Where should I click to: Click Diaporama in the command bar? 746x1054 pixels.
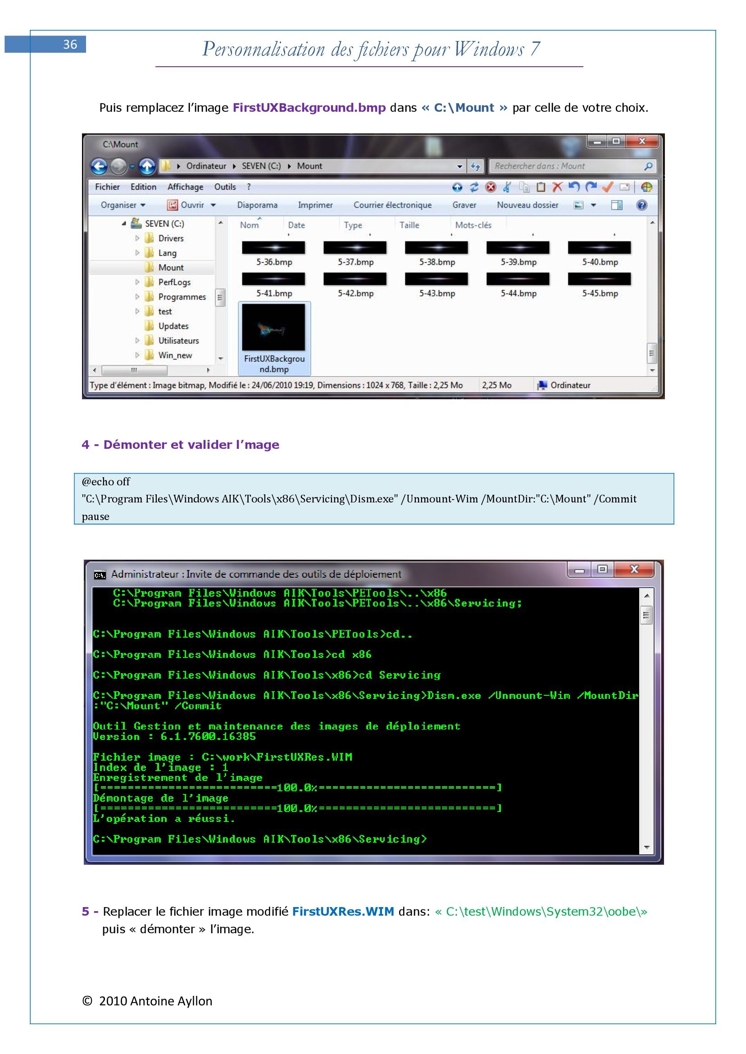click(x=257, y=205)
